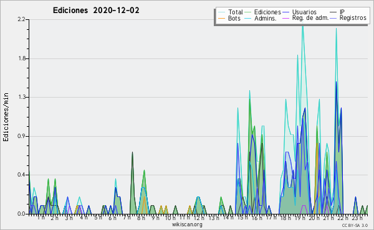
Task: Click the 'IP' legend label
Action: (342, 12)
